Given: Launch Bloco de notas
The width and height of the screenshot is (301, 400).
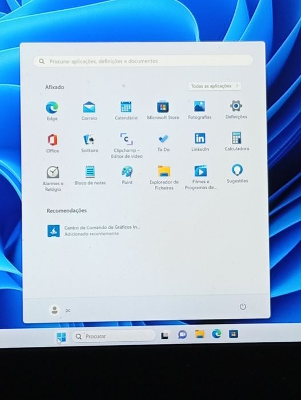Looking at the screenshot, I should pyautogui.click(x=90, y=175).
